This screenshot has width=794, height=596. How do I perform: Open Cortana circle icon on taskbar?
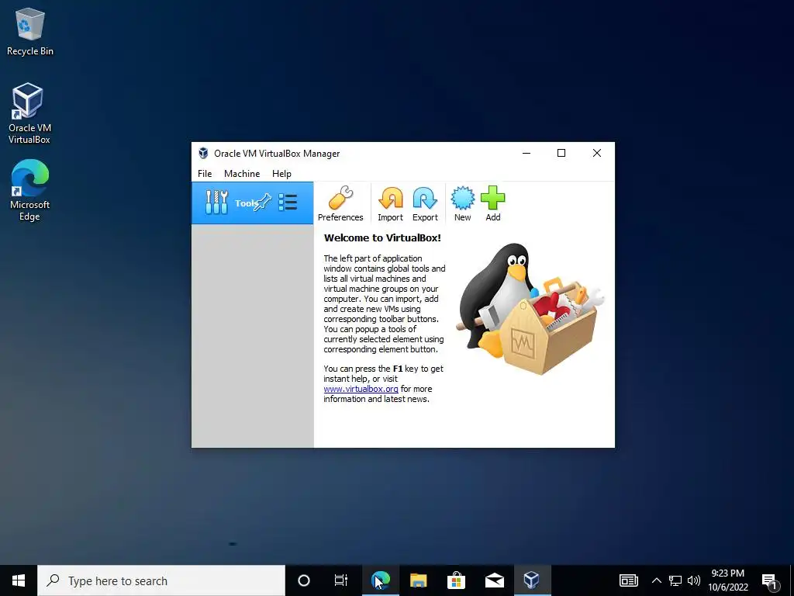[x=303, y=580]
